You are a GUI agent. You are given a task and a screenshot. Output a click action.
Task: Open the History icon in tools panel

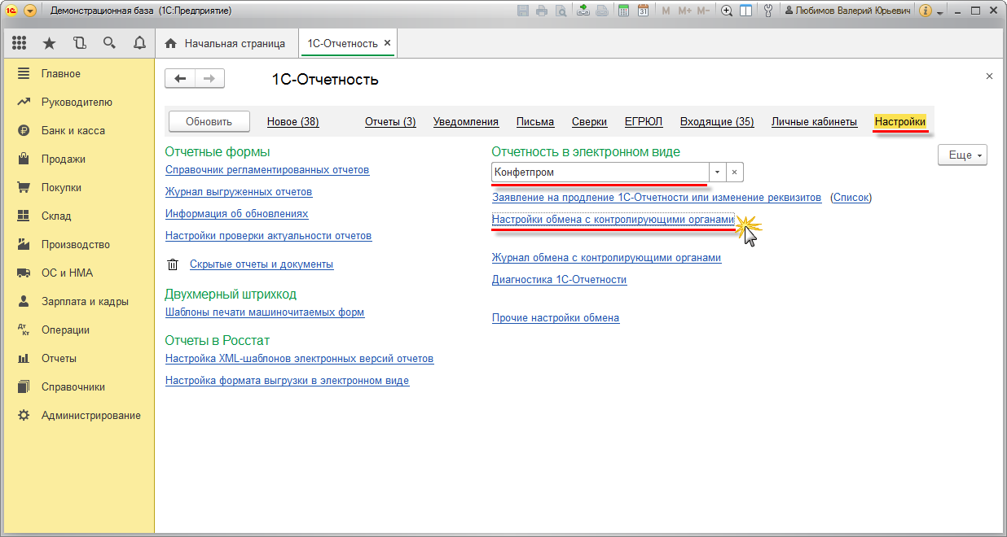coord(79,43)
